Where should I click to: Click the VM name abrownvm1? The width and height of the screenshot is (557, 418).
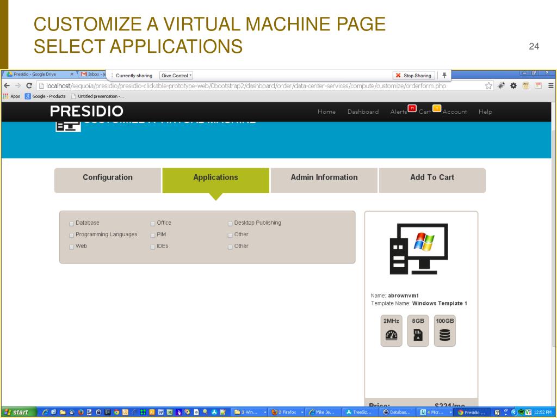click(x=403, y=296)
